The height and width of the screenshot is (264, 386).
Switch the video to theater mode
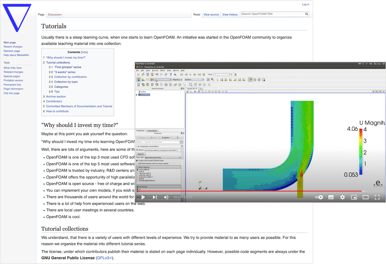tap(365, 197)
